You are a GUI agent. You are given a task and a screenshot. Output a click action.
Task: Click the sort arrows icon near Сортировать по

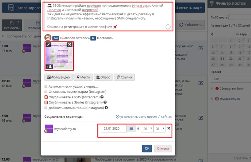coord(3,36)
